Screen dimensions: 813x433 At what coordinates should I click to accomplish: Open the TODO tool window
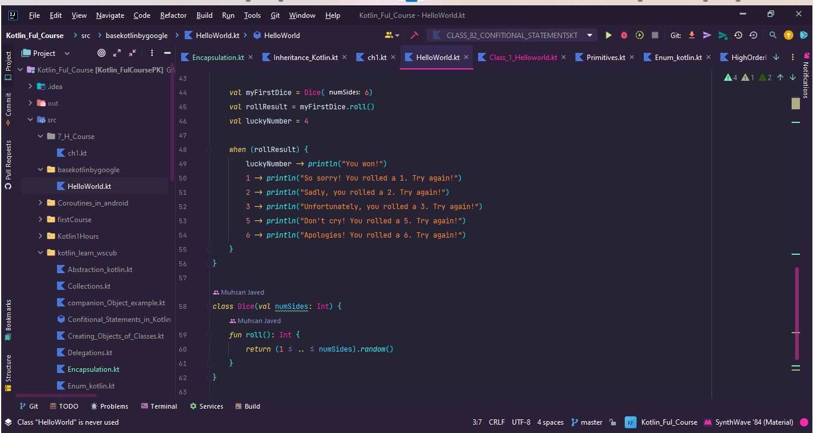click(64, 406)
